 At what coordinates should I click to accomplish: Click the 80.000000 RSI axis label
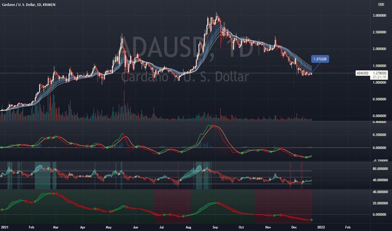[380, 169]
